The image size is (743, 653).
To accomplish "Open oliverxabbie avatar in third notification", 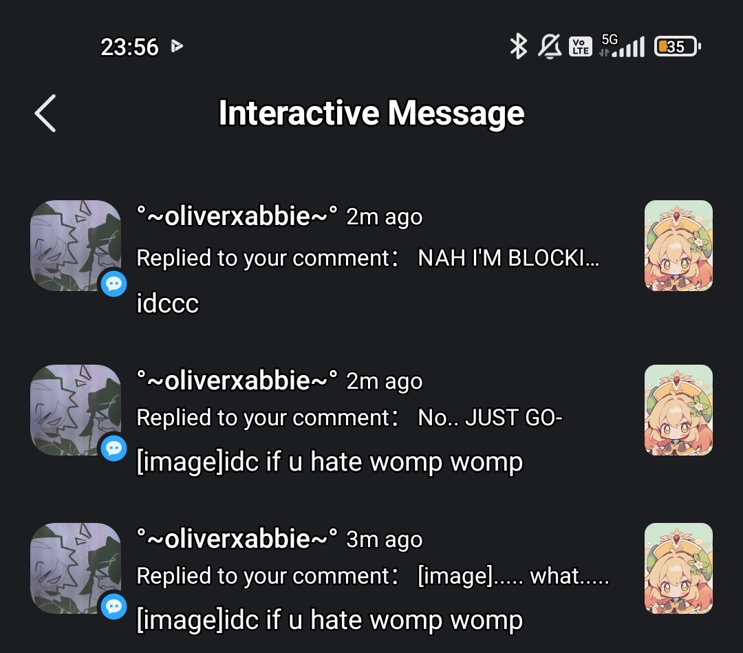I will [x=76, y=568].
